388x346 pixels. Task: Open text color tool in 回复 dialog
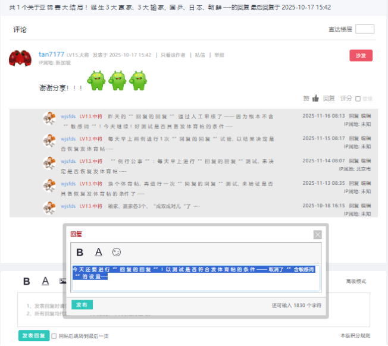tap(99, 252)
